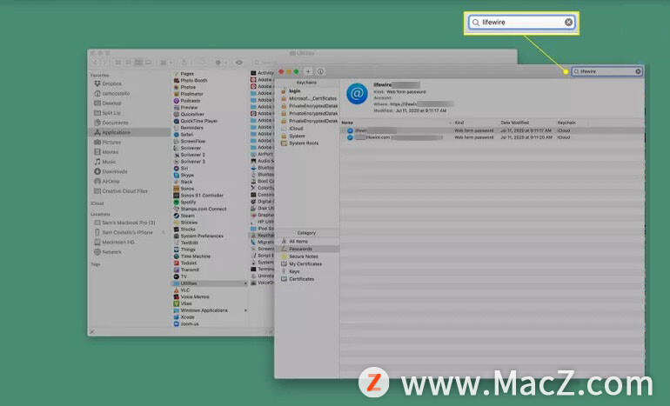Screen dimensions: 670x406
Task: Select the first lifewire password entry
Action: pyautogui.click(x=492, y=130)
